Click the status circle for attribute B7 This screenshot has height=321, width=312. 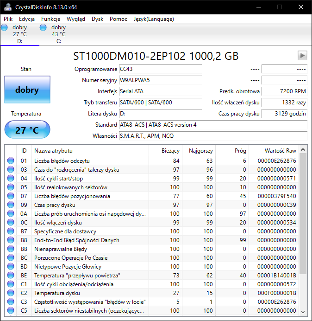[x=11, y=231]
